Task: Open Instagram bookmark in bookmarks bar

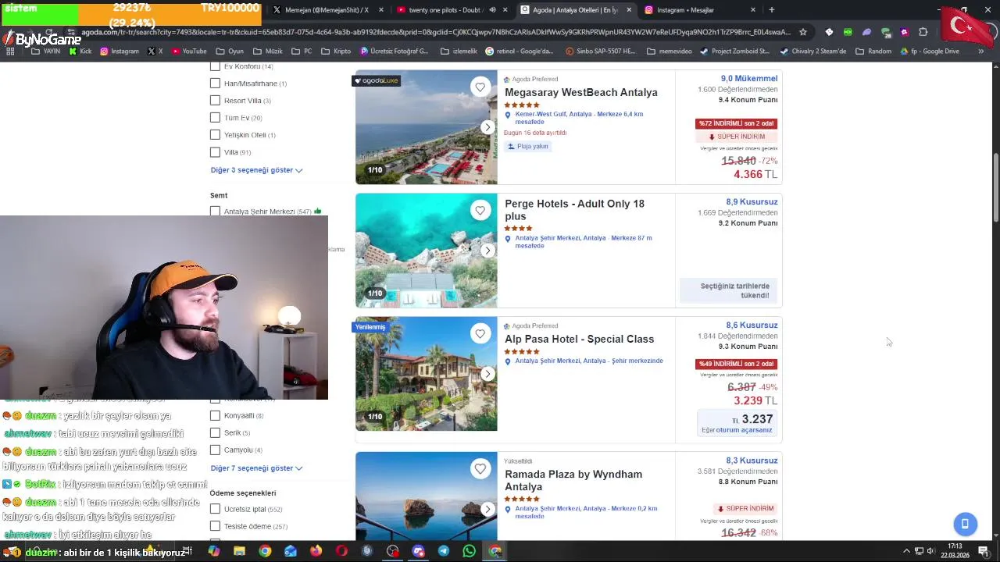Action: (x=120, y=52)
